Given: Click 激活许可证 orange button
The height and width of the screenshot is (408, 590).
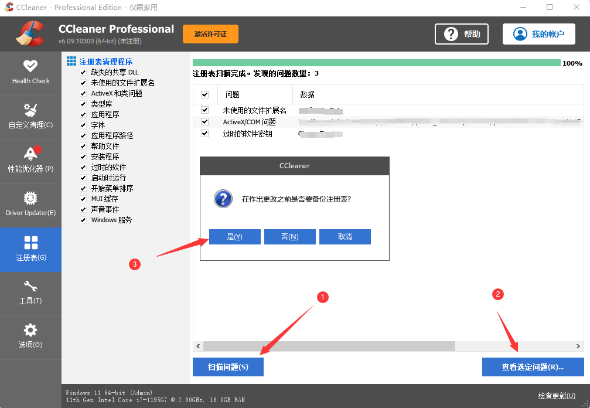Looking at the screenshot, I should [210, 34].
